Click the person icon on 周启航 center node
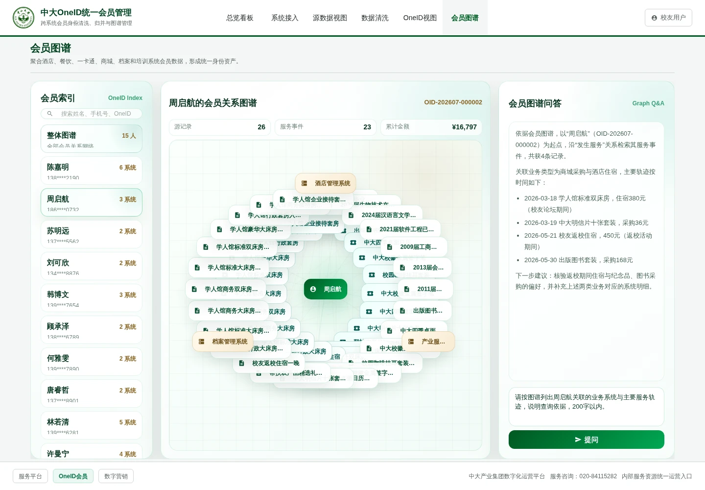This screenshot has width=705, height=490. pos(313,289)
